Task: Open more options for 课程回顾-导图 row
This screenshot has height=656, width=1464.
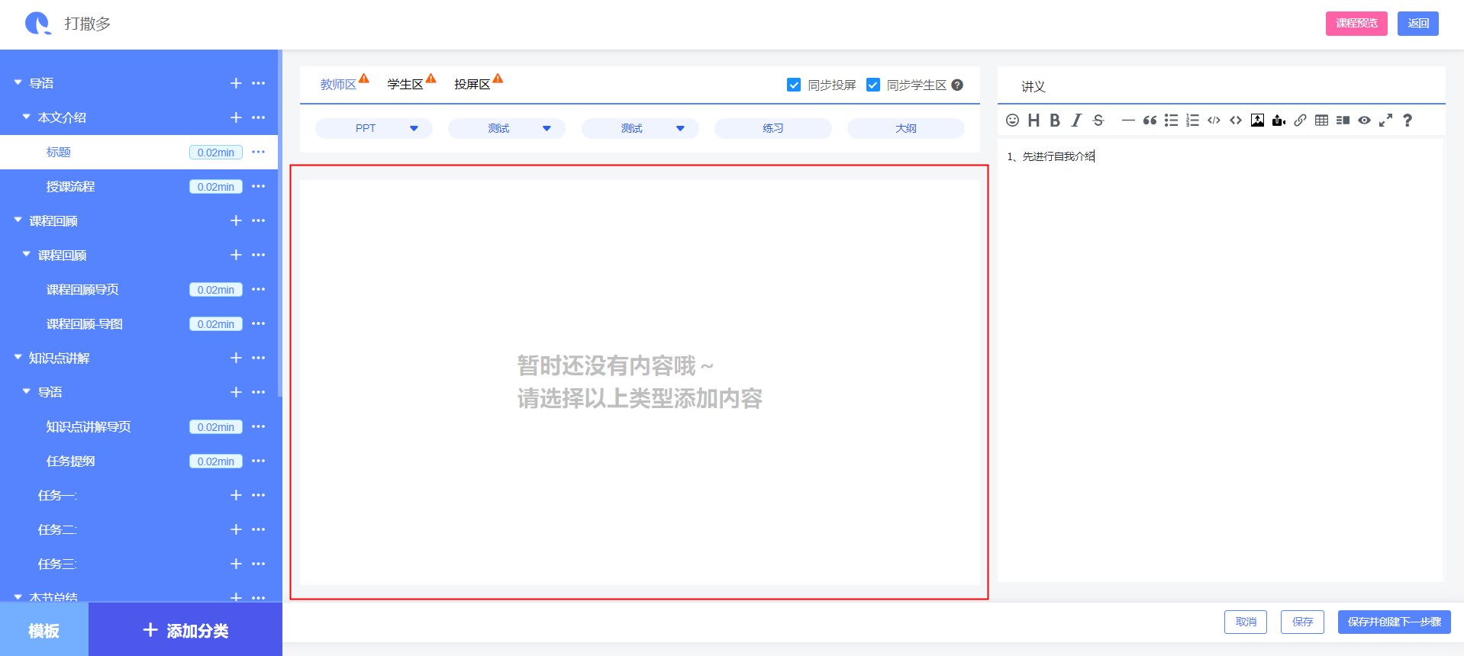Action: point(259,323)
